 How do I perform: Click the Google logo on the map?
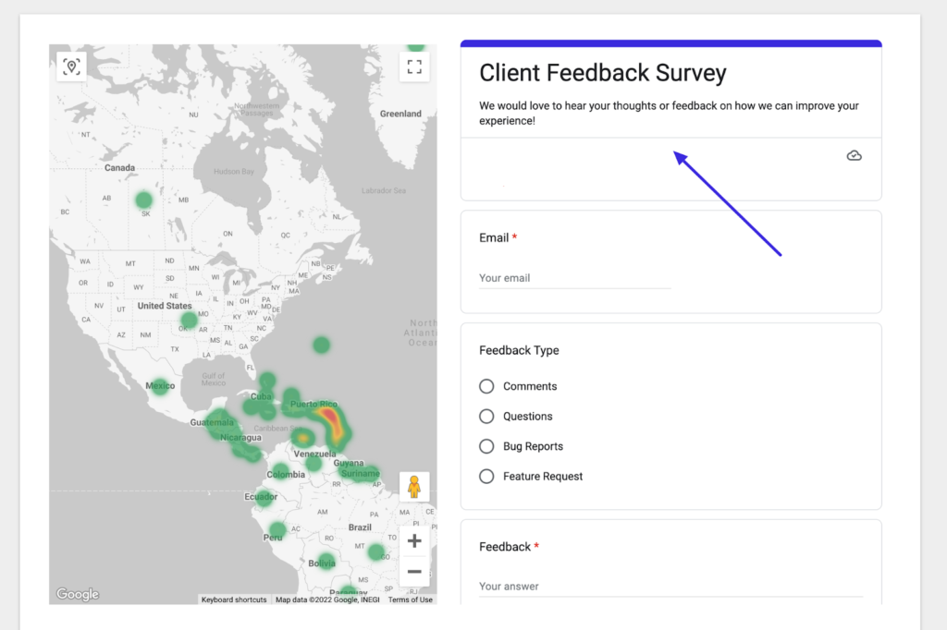[x=77, y=594]
